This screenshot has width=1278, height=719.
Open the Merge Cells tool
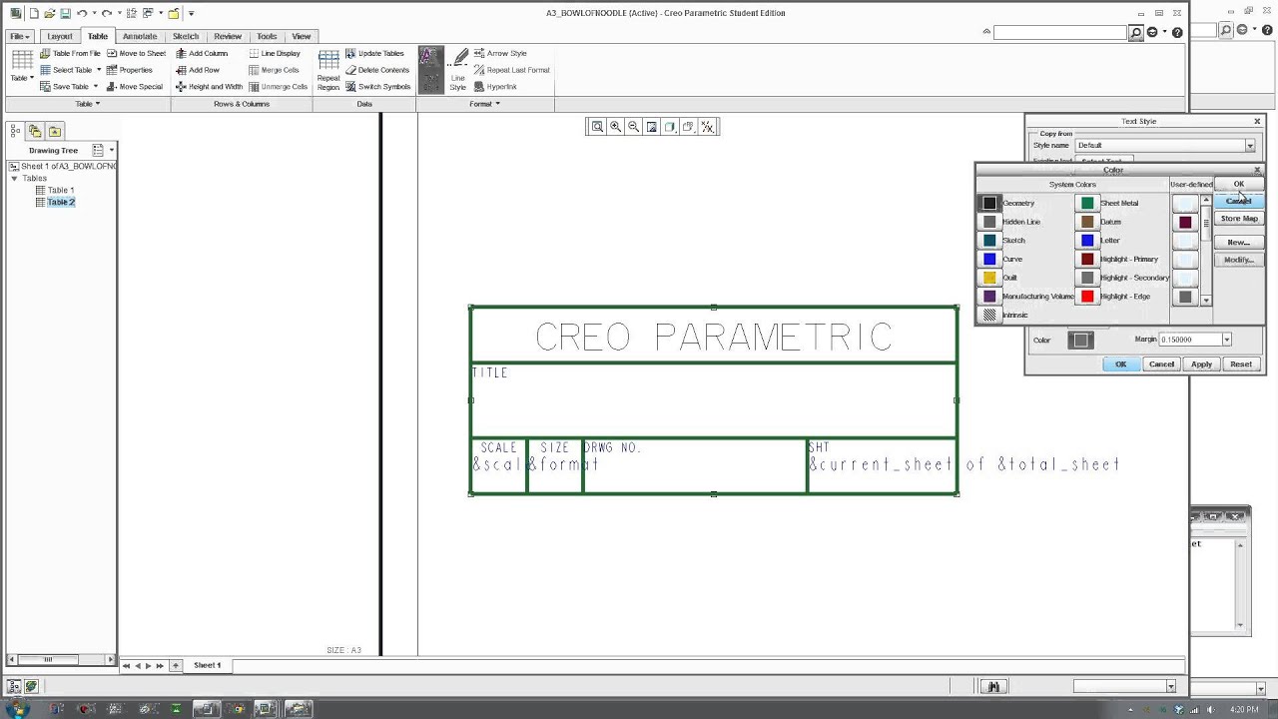278,70
